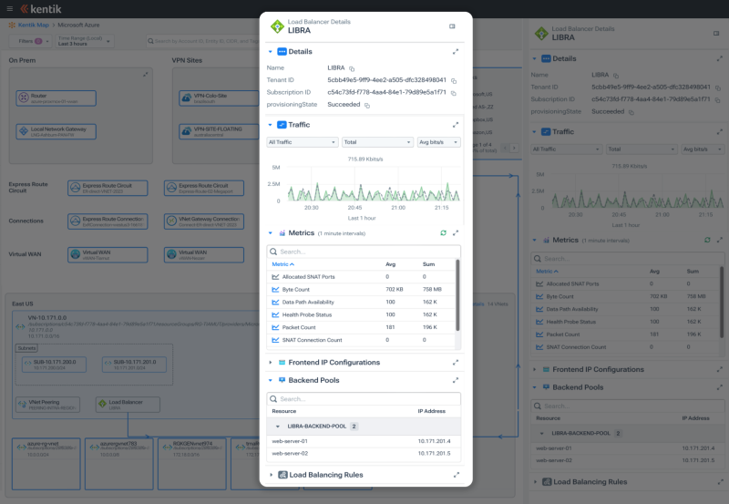Open chart for Packet Count in popup
The width and height of the screenshot is (729, 504).
point(275,327)
